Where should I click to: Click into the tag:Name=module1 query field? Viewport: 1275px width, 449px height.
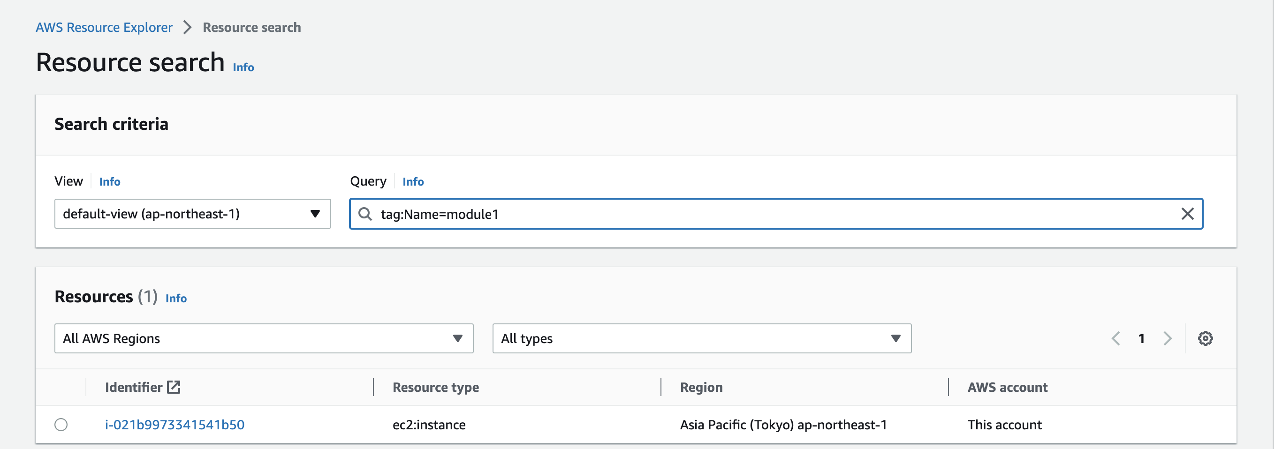tap(776, 214)
